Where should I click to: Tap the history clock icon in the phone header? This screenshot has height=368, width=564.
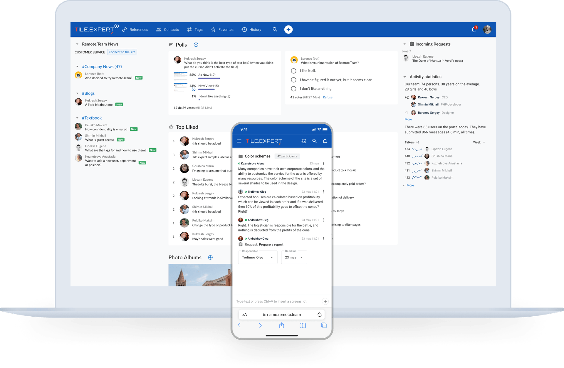point(304,141)
